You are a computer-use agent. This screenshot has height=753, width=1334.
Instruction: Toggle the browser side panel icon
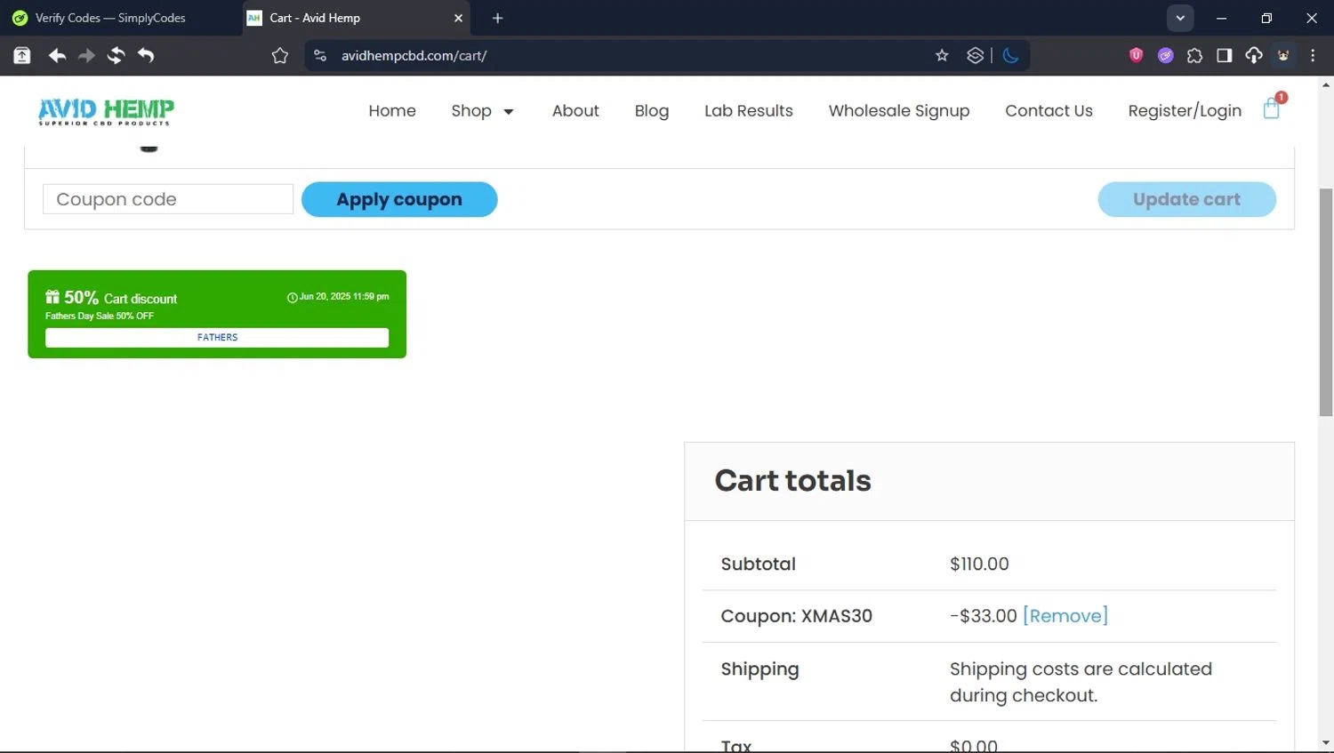tap(1224, 55)
